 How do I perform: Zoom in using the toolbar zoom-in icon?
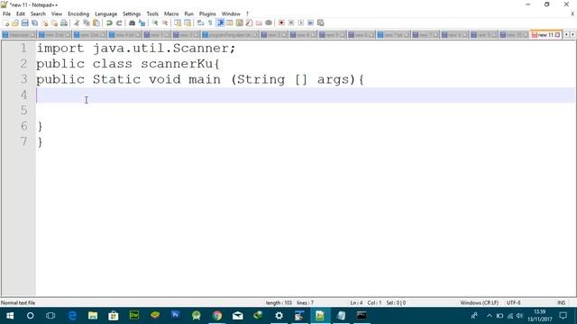tap(155, 23)
